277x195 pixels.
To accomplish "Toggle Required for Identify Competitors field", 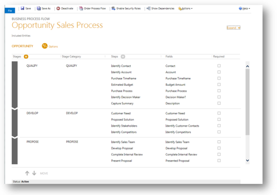I will click(x=219, y=132).
